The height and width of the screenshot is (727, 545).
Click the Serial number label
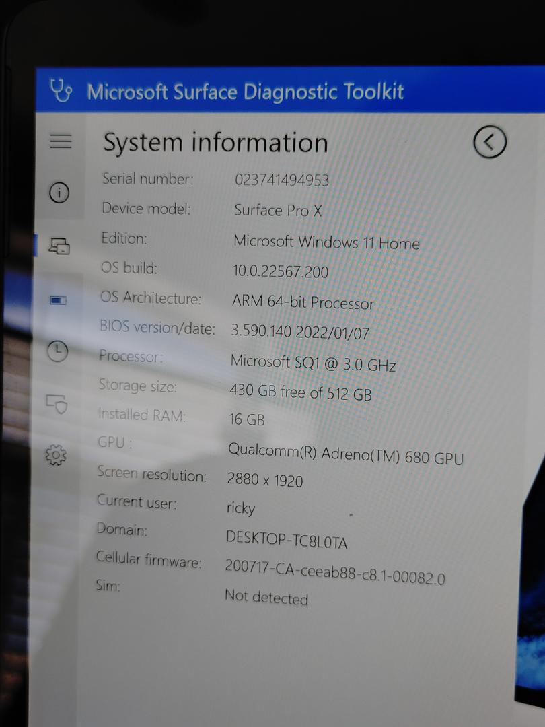148,179
